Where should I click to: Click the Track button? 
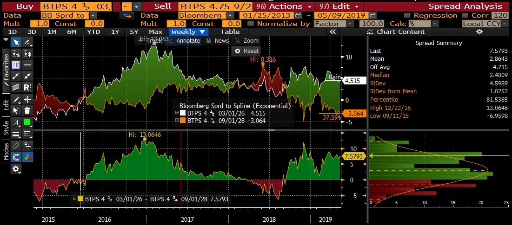tap(151, 41)
